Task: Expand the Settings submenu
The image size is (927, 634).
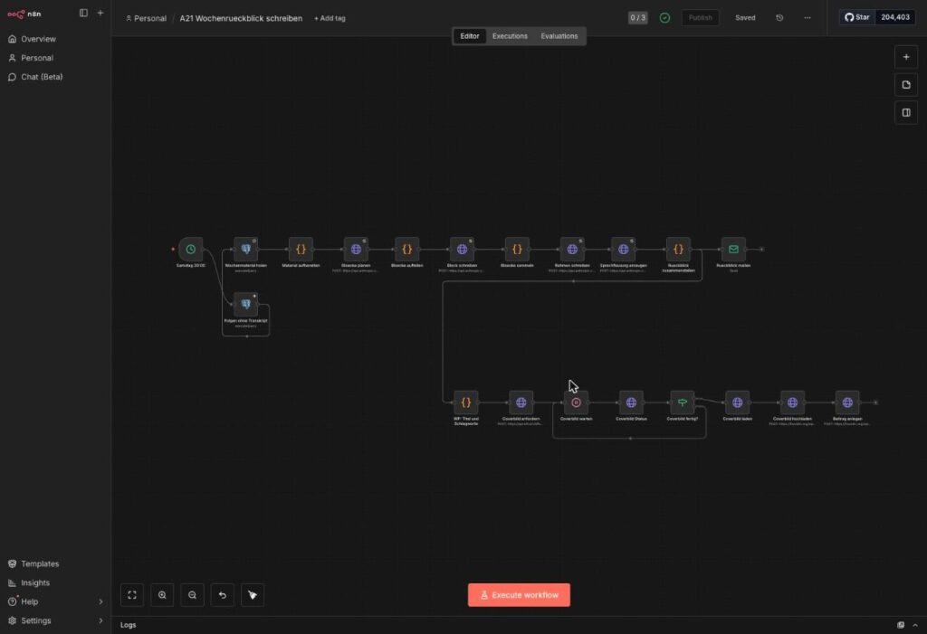Action: (100, 620)
